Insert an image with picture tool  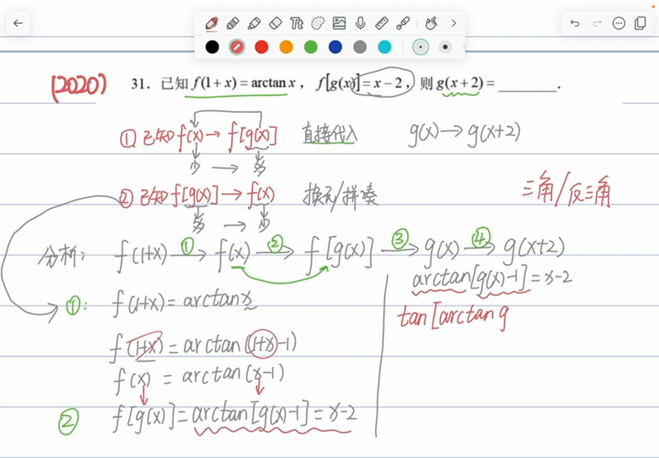point(339,23)
